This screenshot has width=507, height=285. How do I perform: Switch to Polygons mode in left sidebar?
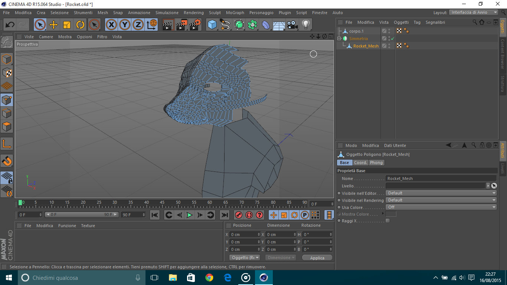point(7,127)
